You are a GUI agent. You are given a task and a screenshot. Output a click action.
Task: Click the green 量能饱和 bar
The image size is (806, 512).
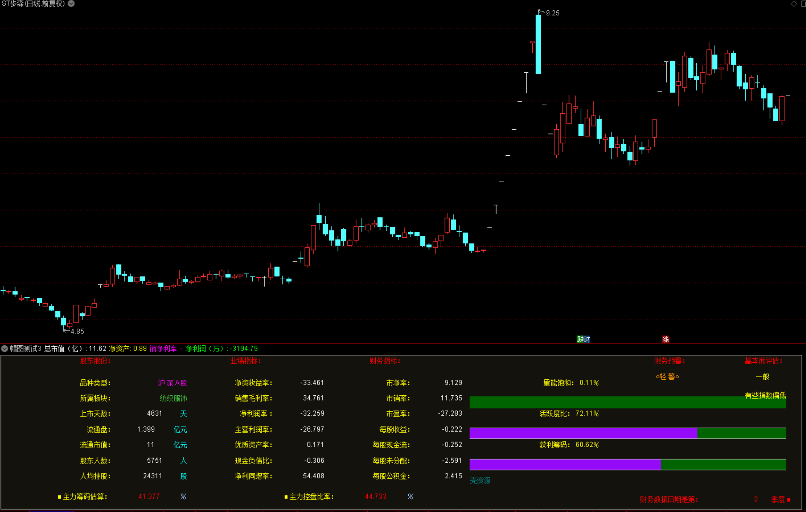[x=607, y=402]
